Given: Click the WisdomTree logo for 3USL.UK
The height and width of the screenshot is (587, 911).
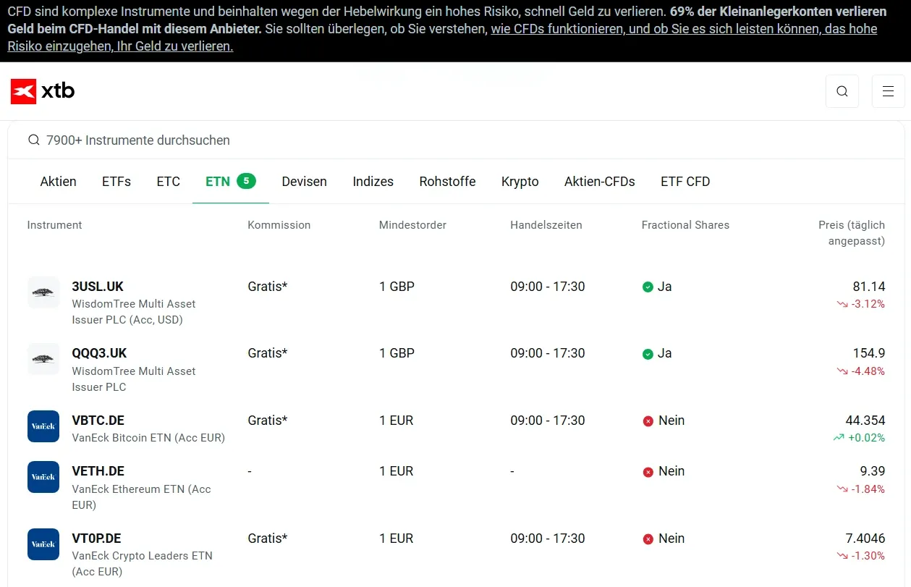Looking at the screenshot, I should coord(43,292).
